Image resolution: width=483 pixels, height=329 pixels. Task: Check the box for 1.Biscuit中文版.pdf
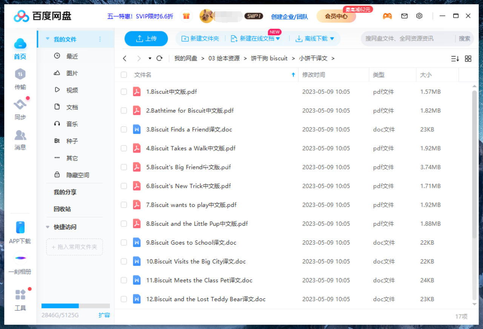[123, 92]
